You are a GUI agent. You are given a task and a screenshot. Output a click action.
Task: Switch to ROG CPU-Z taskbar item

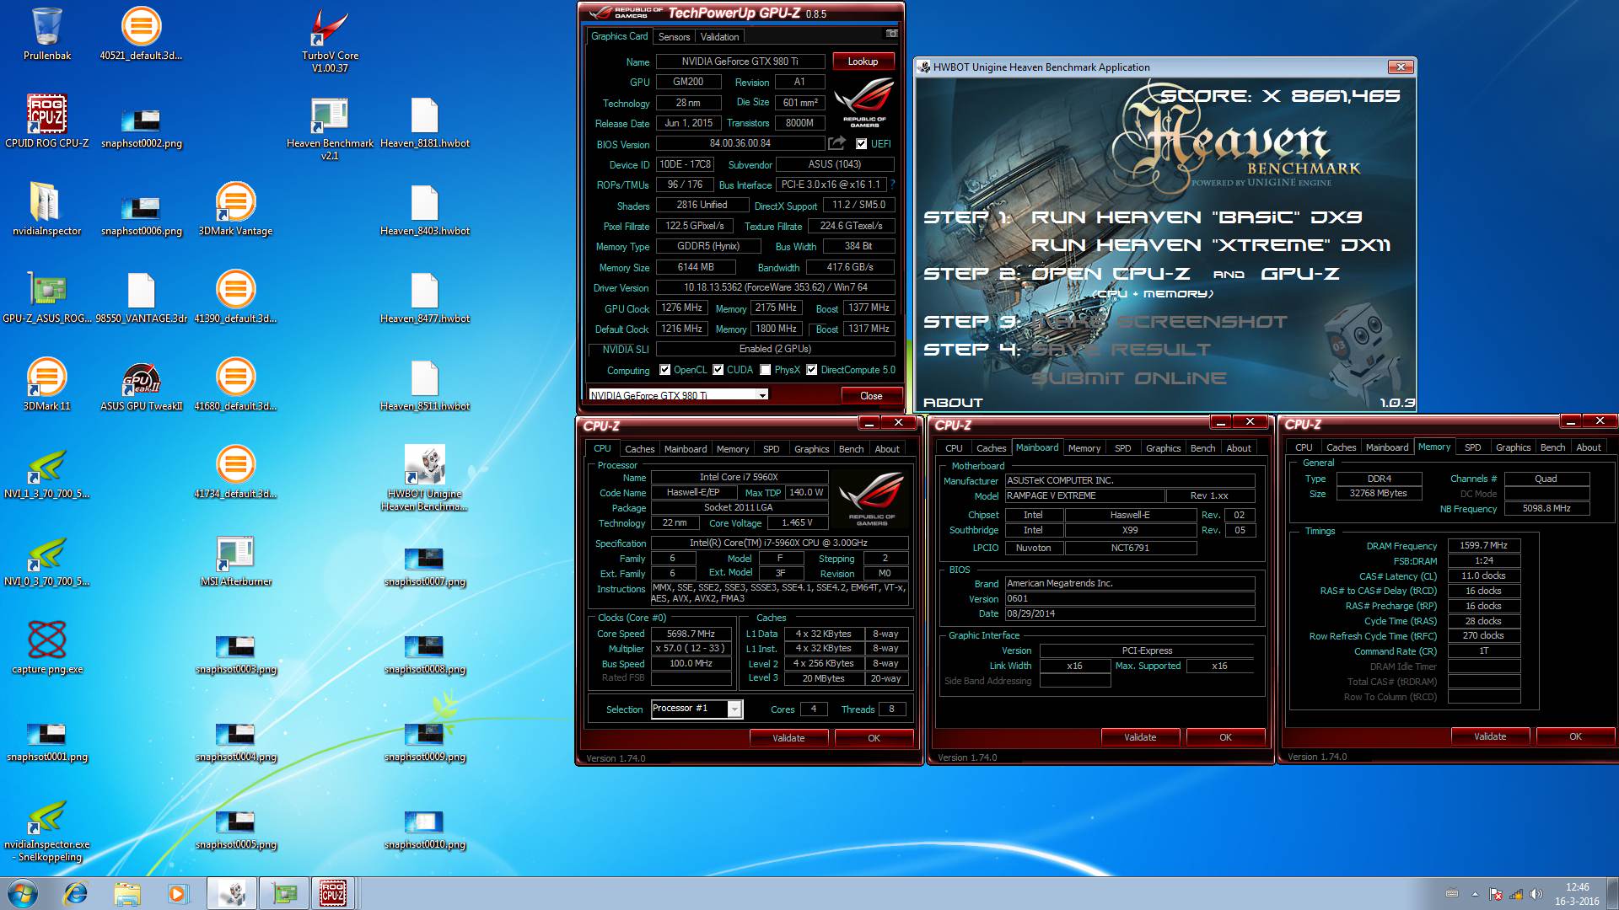point(332,893)
